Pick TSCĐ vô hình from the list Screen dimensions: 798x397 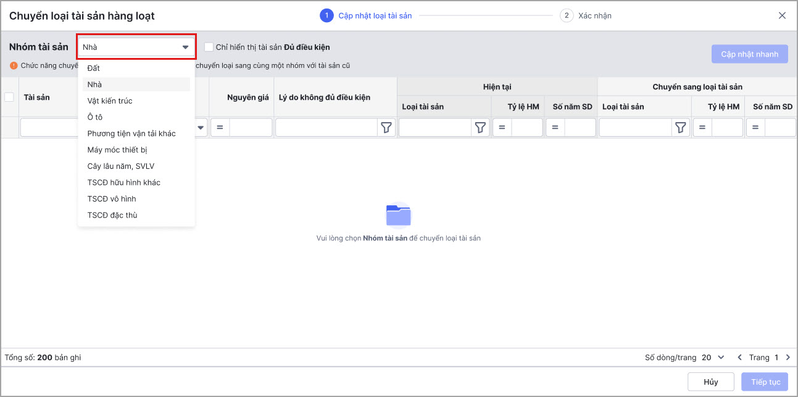[x=112, y=198]
